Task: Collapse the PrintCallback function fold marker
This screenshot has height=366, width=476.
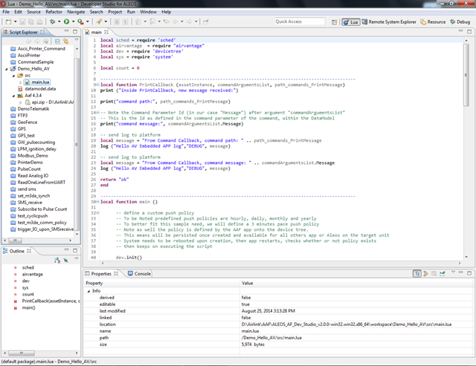Action: point(97,85)
